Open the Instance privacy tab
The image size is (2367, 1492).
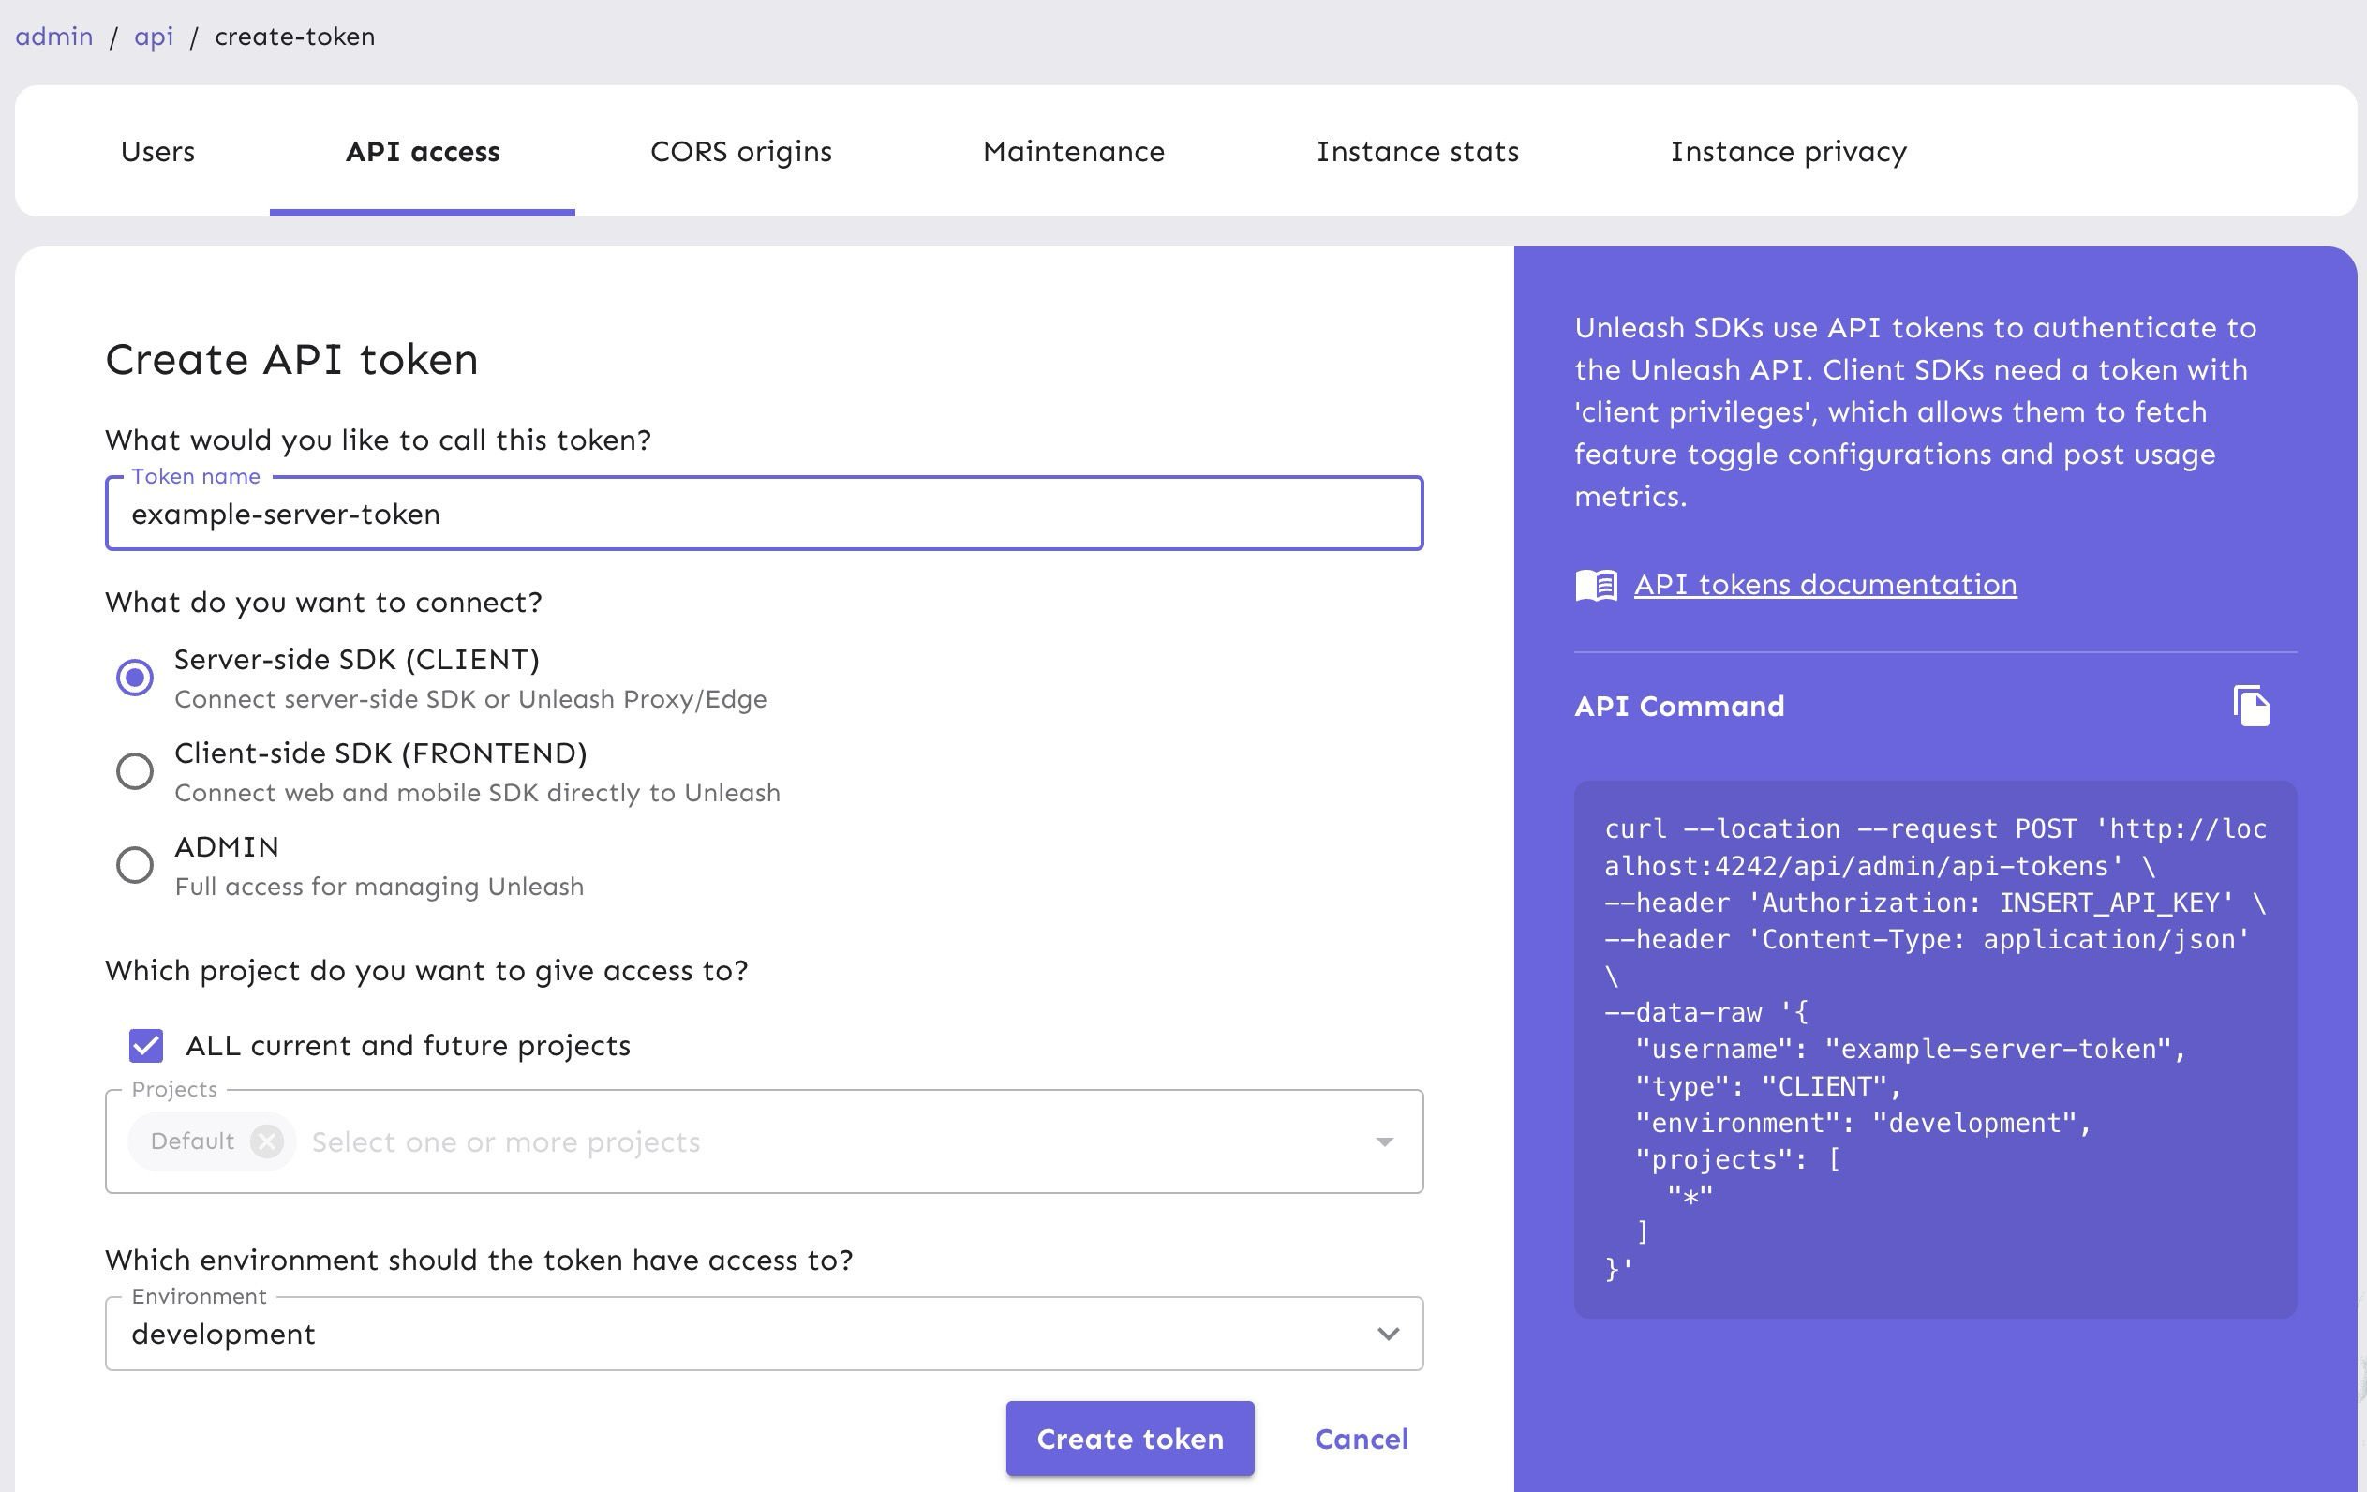[x=1787, y=152]
